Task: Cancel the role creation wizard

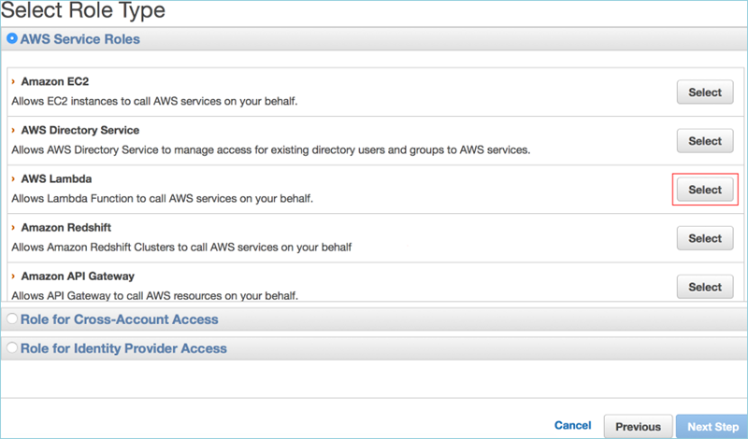Action: (572, 425)
